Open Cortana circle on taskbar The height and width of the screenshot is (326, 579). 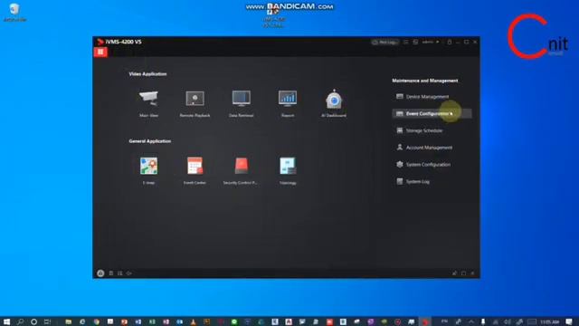click(33, 321)
